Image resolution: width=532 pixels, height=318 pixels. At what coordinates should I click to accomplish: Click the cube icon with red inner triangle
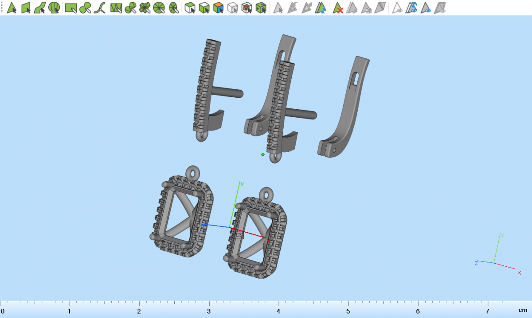pyautogui.click(x=247, y=8)
